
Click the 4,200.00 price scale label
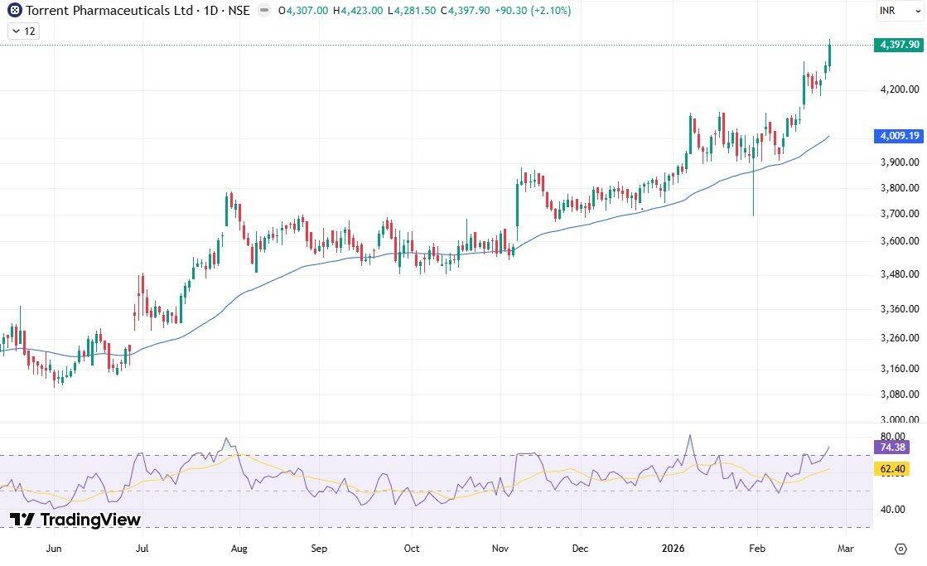[899, 89]
